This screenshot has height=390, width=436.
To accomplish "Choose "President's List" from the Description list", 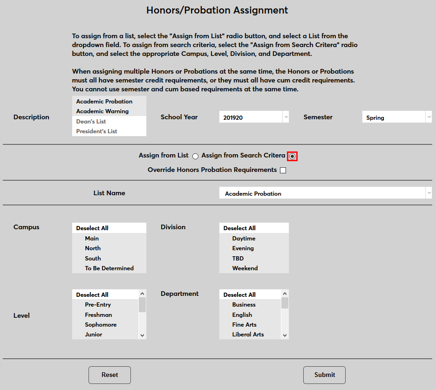I will pos(96,131).
